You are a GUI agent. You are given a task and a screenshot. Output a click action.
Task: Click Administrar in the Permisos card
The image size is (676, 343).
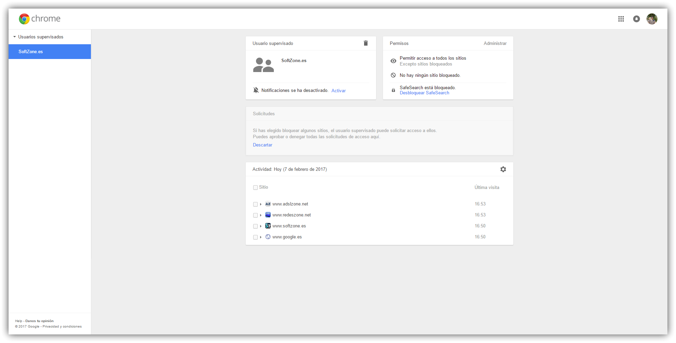click(x=495, y=44)
